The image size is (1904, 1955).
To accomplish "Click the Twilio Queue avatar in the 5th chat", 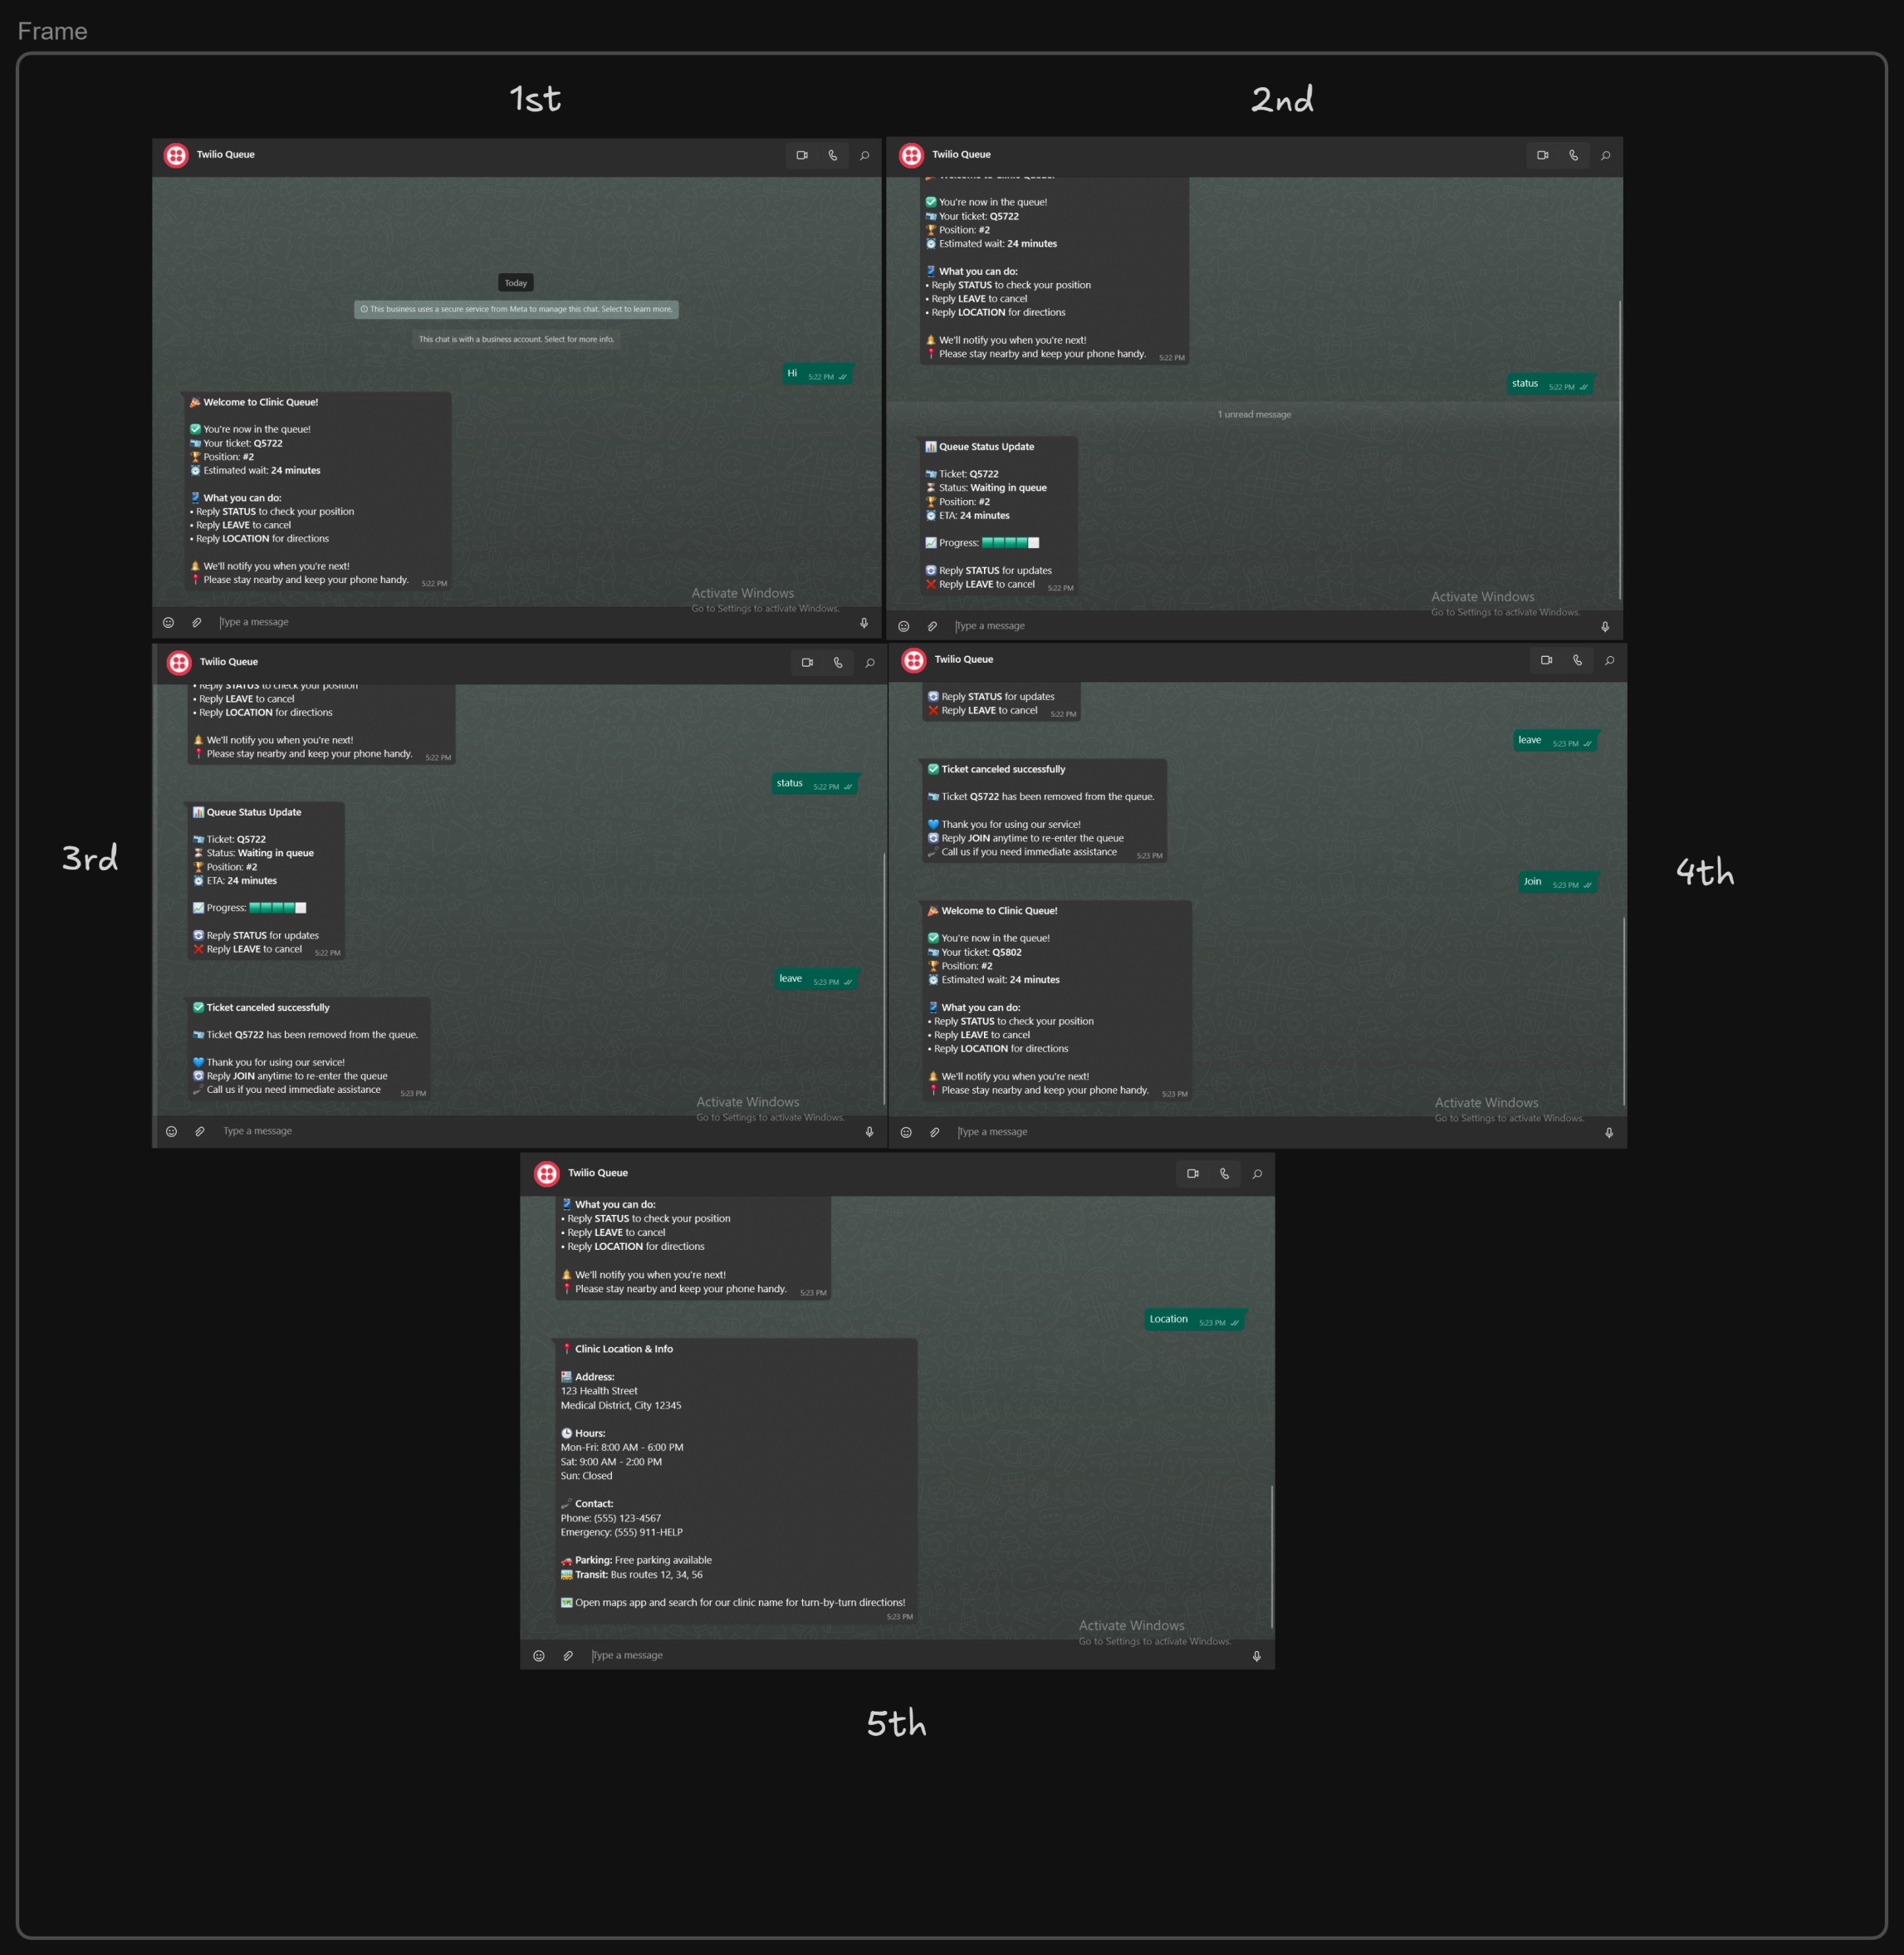I will point(547,1173).
